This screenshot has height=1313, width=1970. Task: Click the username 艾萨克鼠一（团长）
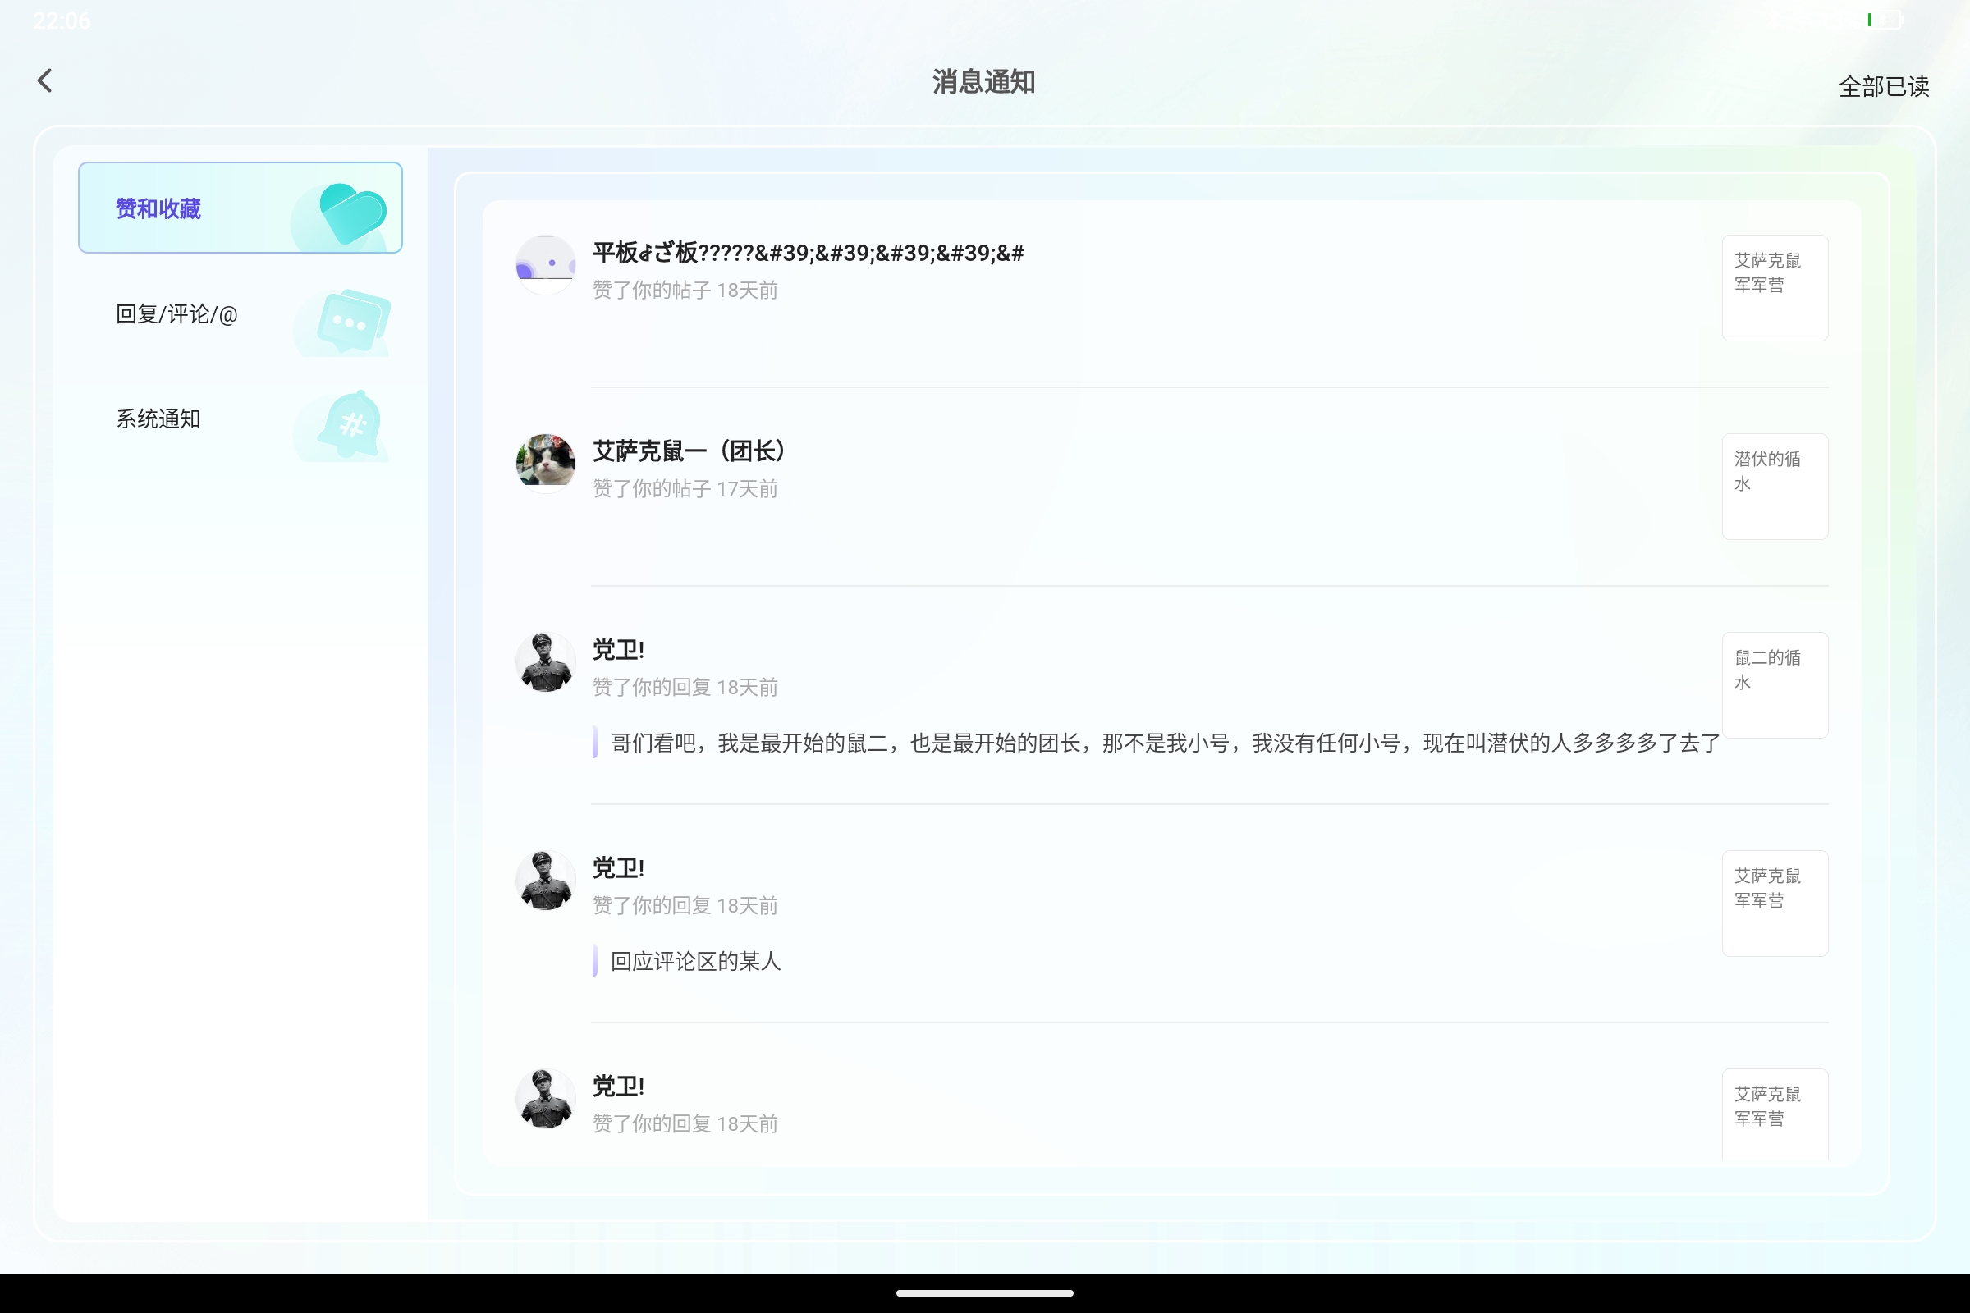pyautogui.click(x=689, y=451)
